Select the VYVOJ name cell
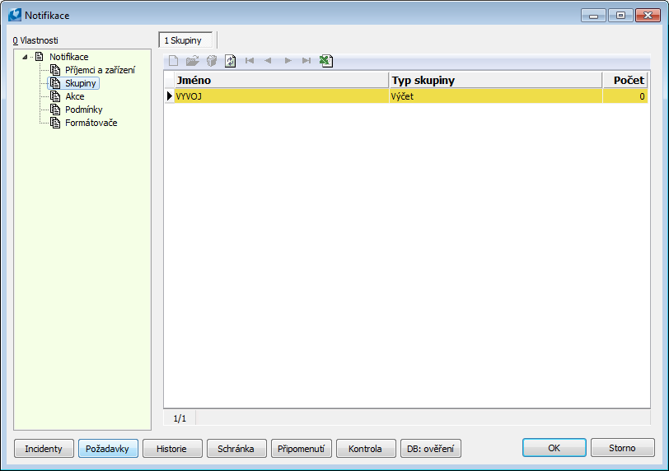 tap(282, 96)
